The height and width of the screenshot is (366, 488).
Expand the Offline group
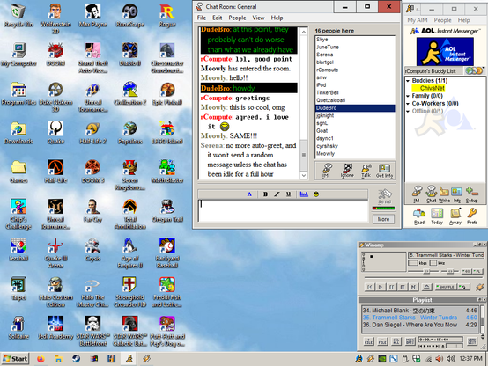pyautogui.click(x=408, y=112)
